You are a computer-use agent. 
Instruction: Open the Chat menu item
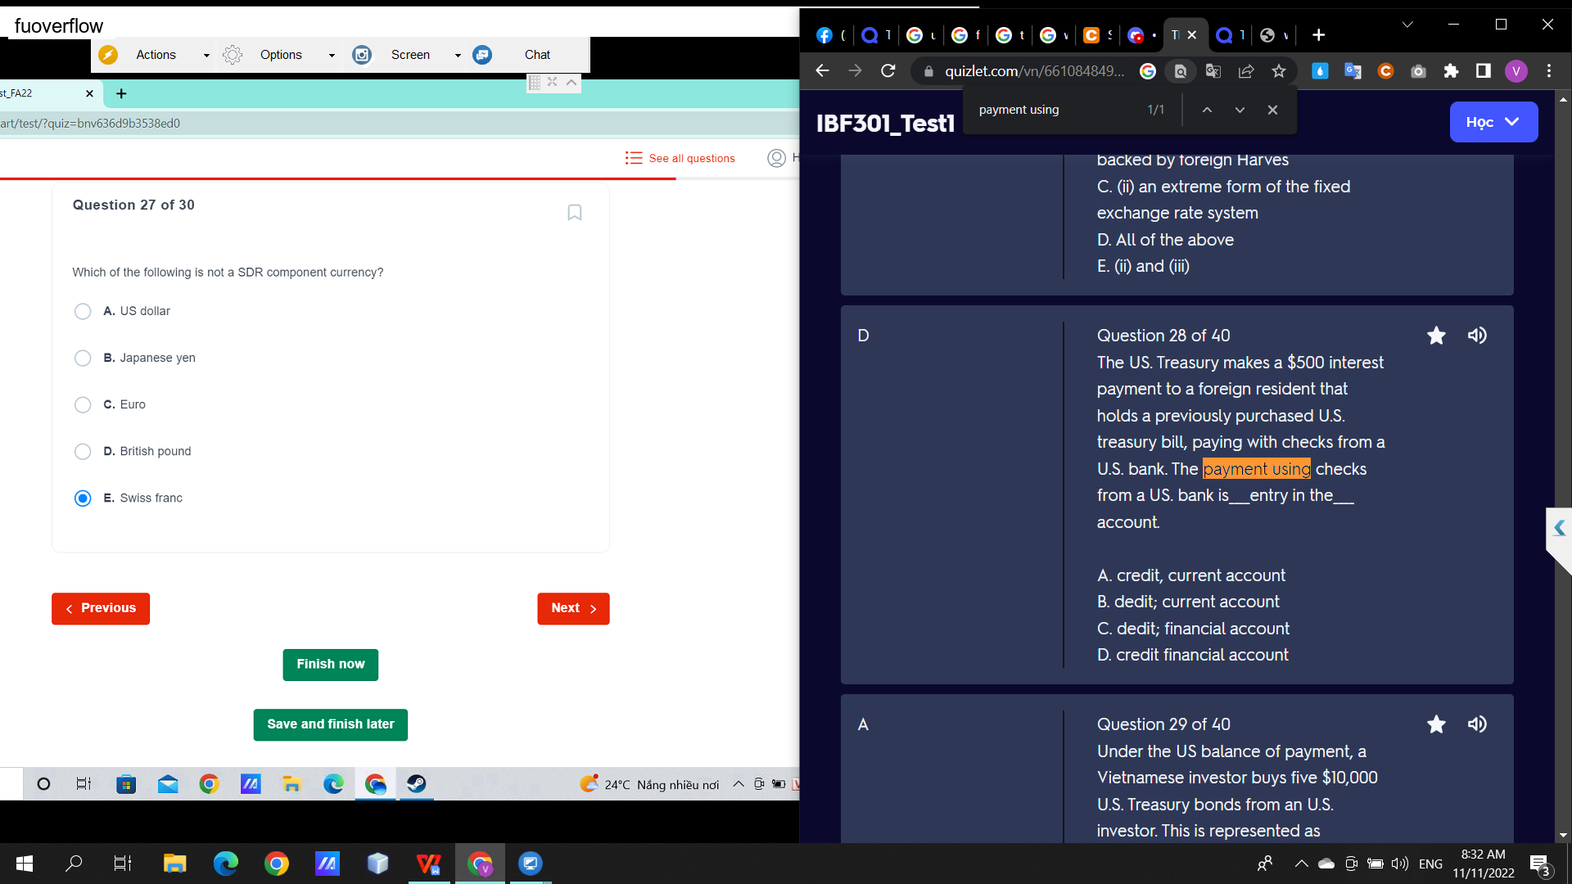[x=537, y=55]
